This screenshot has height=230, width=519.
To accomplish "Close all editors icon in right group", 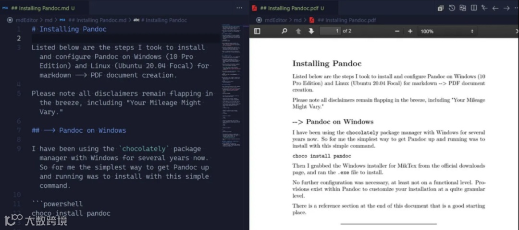I will pyautogui.click(x=441, y=8).
